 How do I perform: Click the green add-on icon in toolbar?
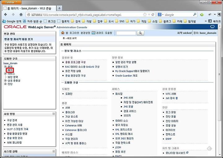(202, 15)
